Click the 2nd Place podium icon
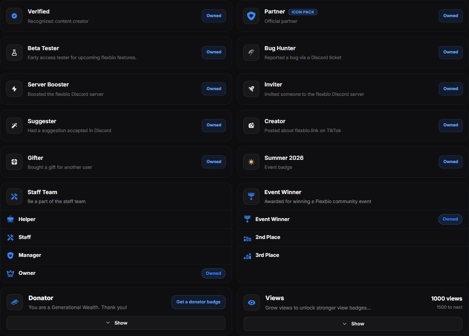Screen dimensions: 469x336 tap(247, 238)
